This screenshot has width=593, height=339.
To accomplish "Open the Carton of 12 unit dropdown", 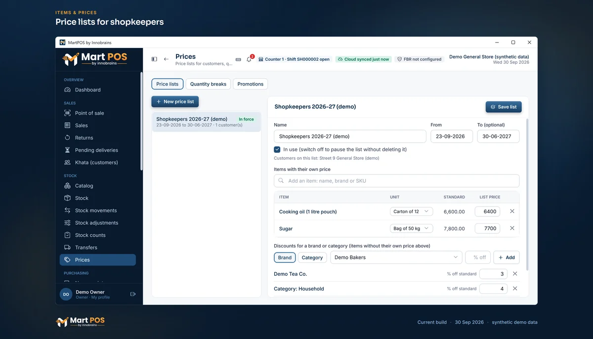I will coord(411,212).
